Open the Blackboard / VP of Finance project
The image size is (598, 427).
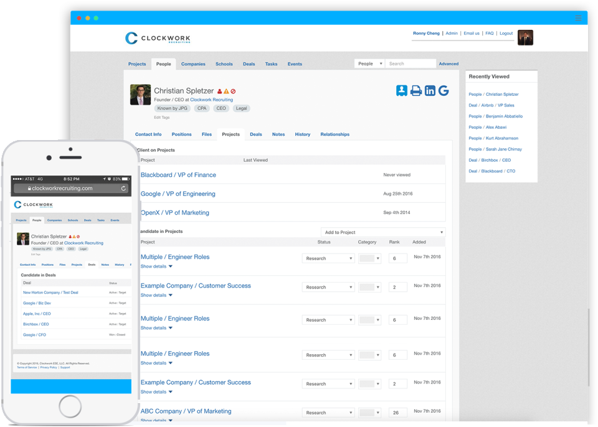178,175
